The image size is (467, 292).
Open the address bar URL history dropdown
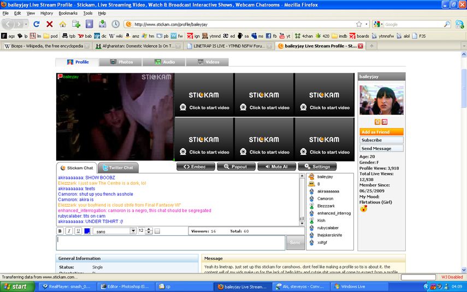point(366,24)
